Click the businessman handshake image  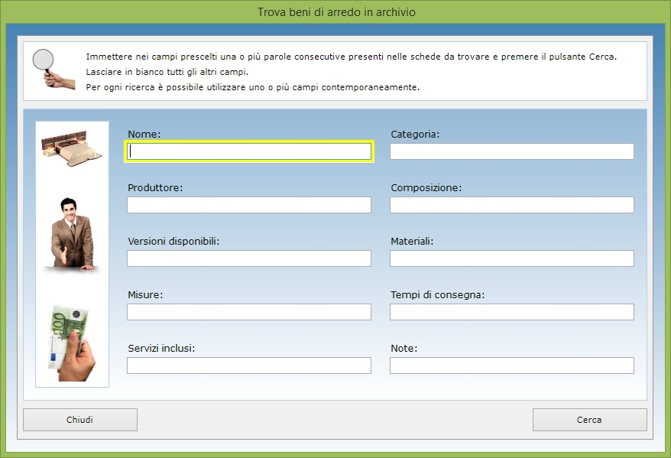[72, 234]
